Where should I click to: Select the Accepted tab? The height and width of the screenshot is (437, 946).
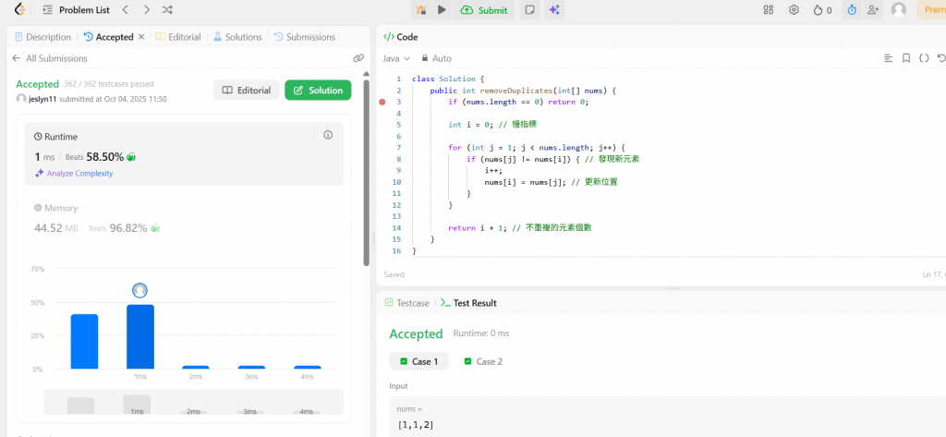point(109,37)
